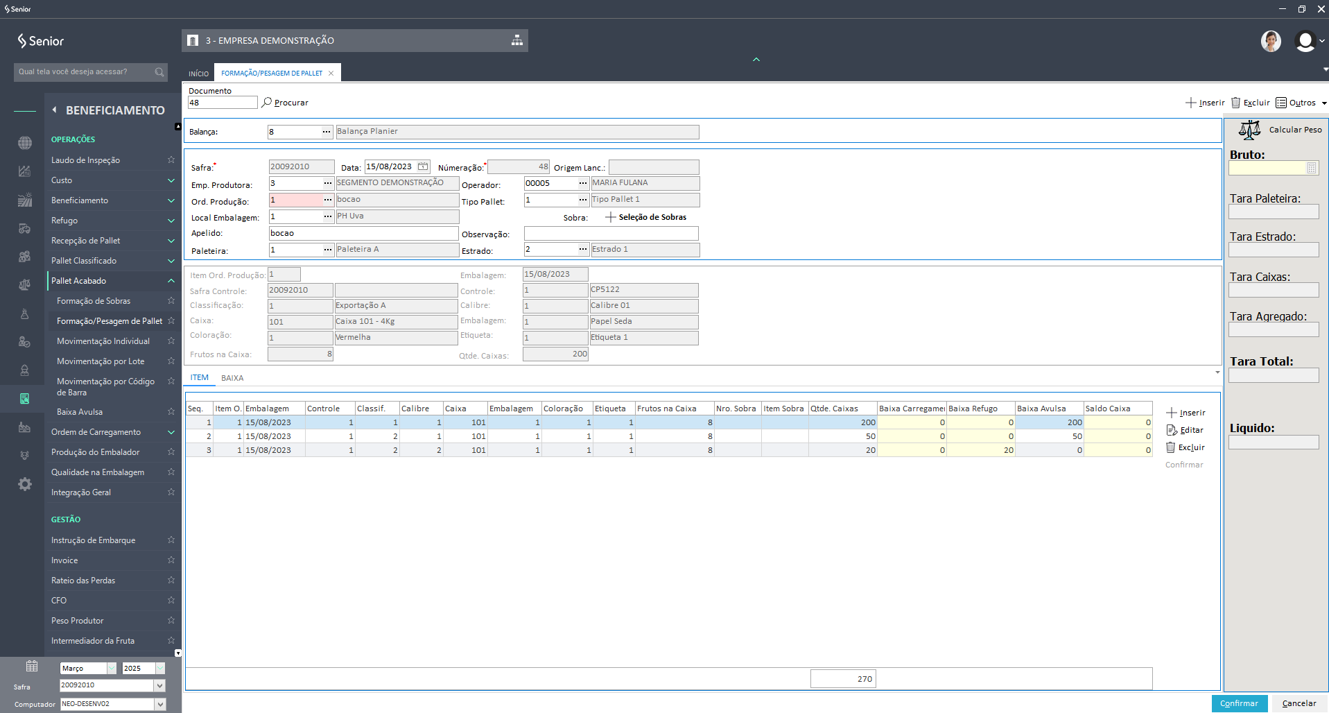Open the calendar picker in the Data field
The height and width of the screenshot is (713, 1329).
423,166
